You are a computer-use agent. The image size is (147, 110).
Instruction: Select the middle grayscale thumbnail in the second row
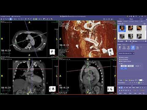point(130,36)
